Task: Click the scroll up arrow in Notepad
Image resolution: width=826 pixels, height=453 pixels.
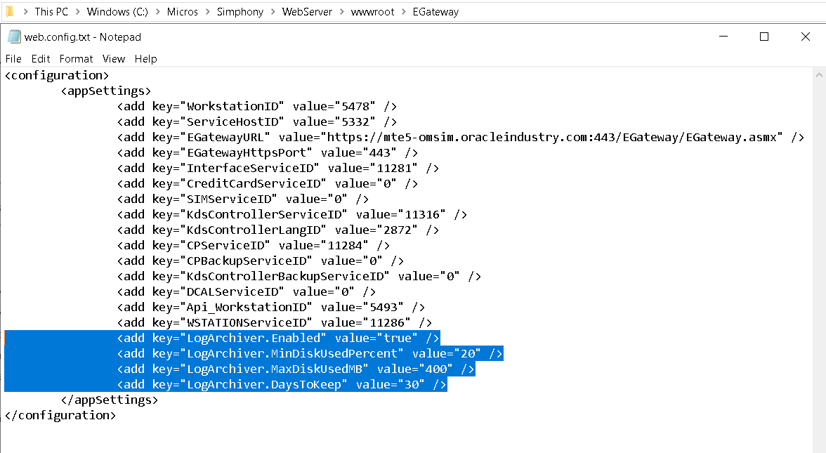Action: 819,74
